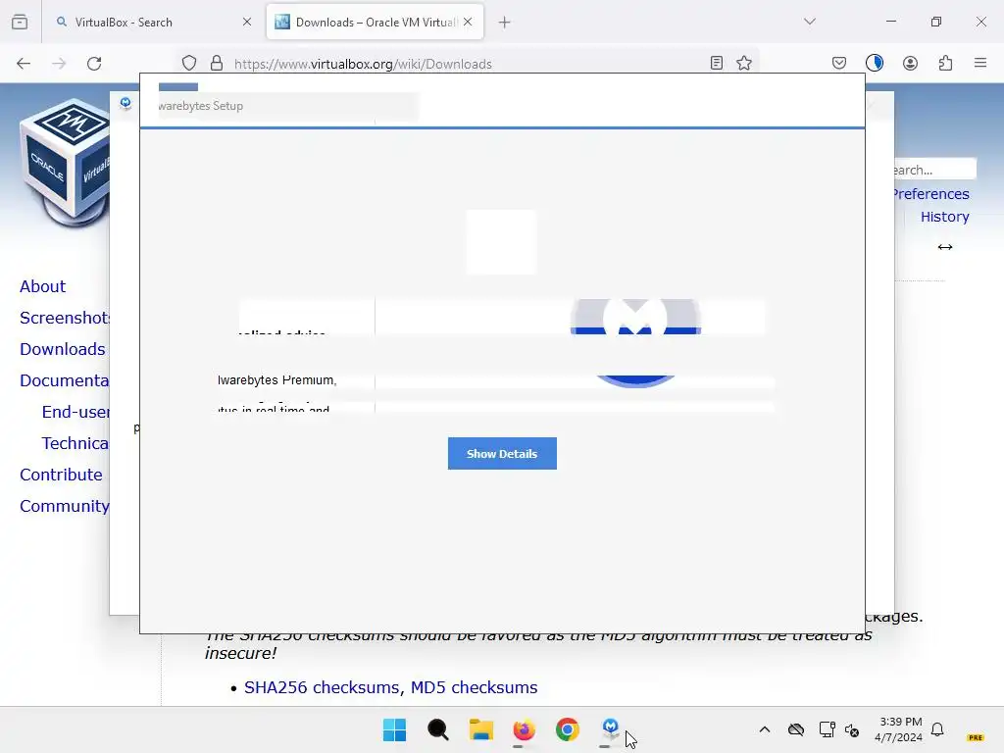The width and height of the screenshot is (1004, 753).
Task: Open the Firefox account icon
Action: pos(910,63)
